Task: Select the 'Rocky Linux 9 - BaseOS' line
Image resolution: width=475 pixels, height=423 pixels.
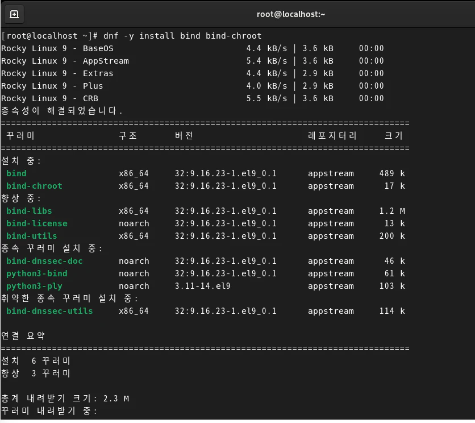Action: point(193,48)
